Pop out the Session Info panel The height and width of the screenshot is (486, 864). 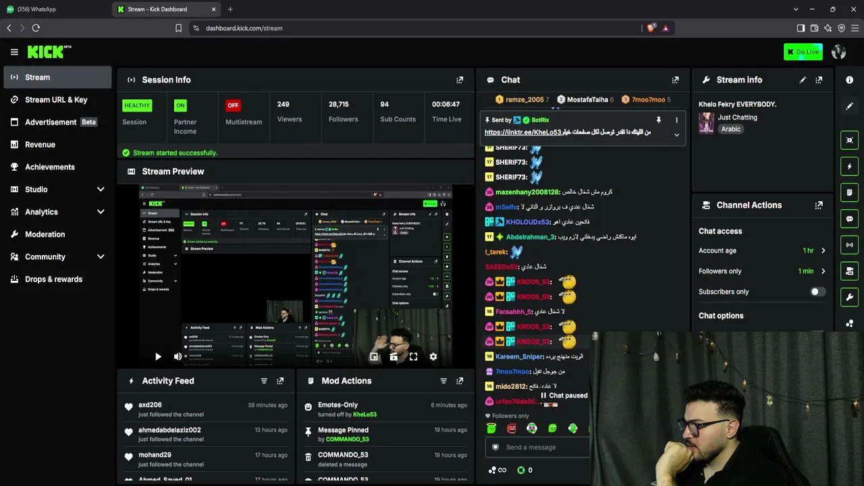(x=460, y=80)
